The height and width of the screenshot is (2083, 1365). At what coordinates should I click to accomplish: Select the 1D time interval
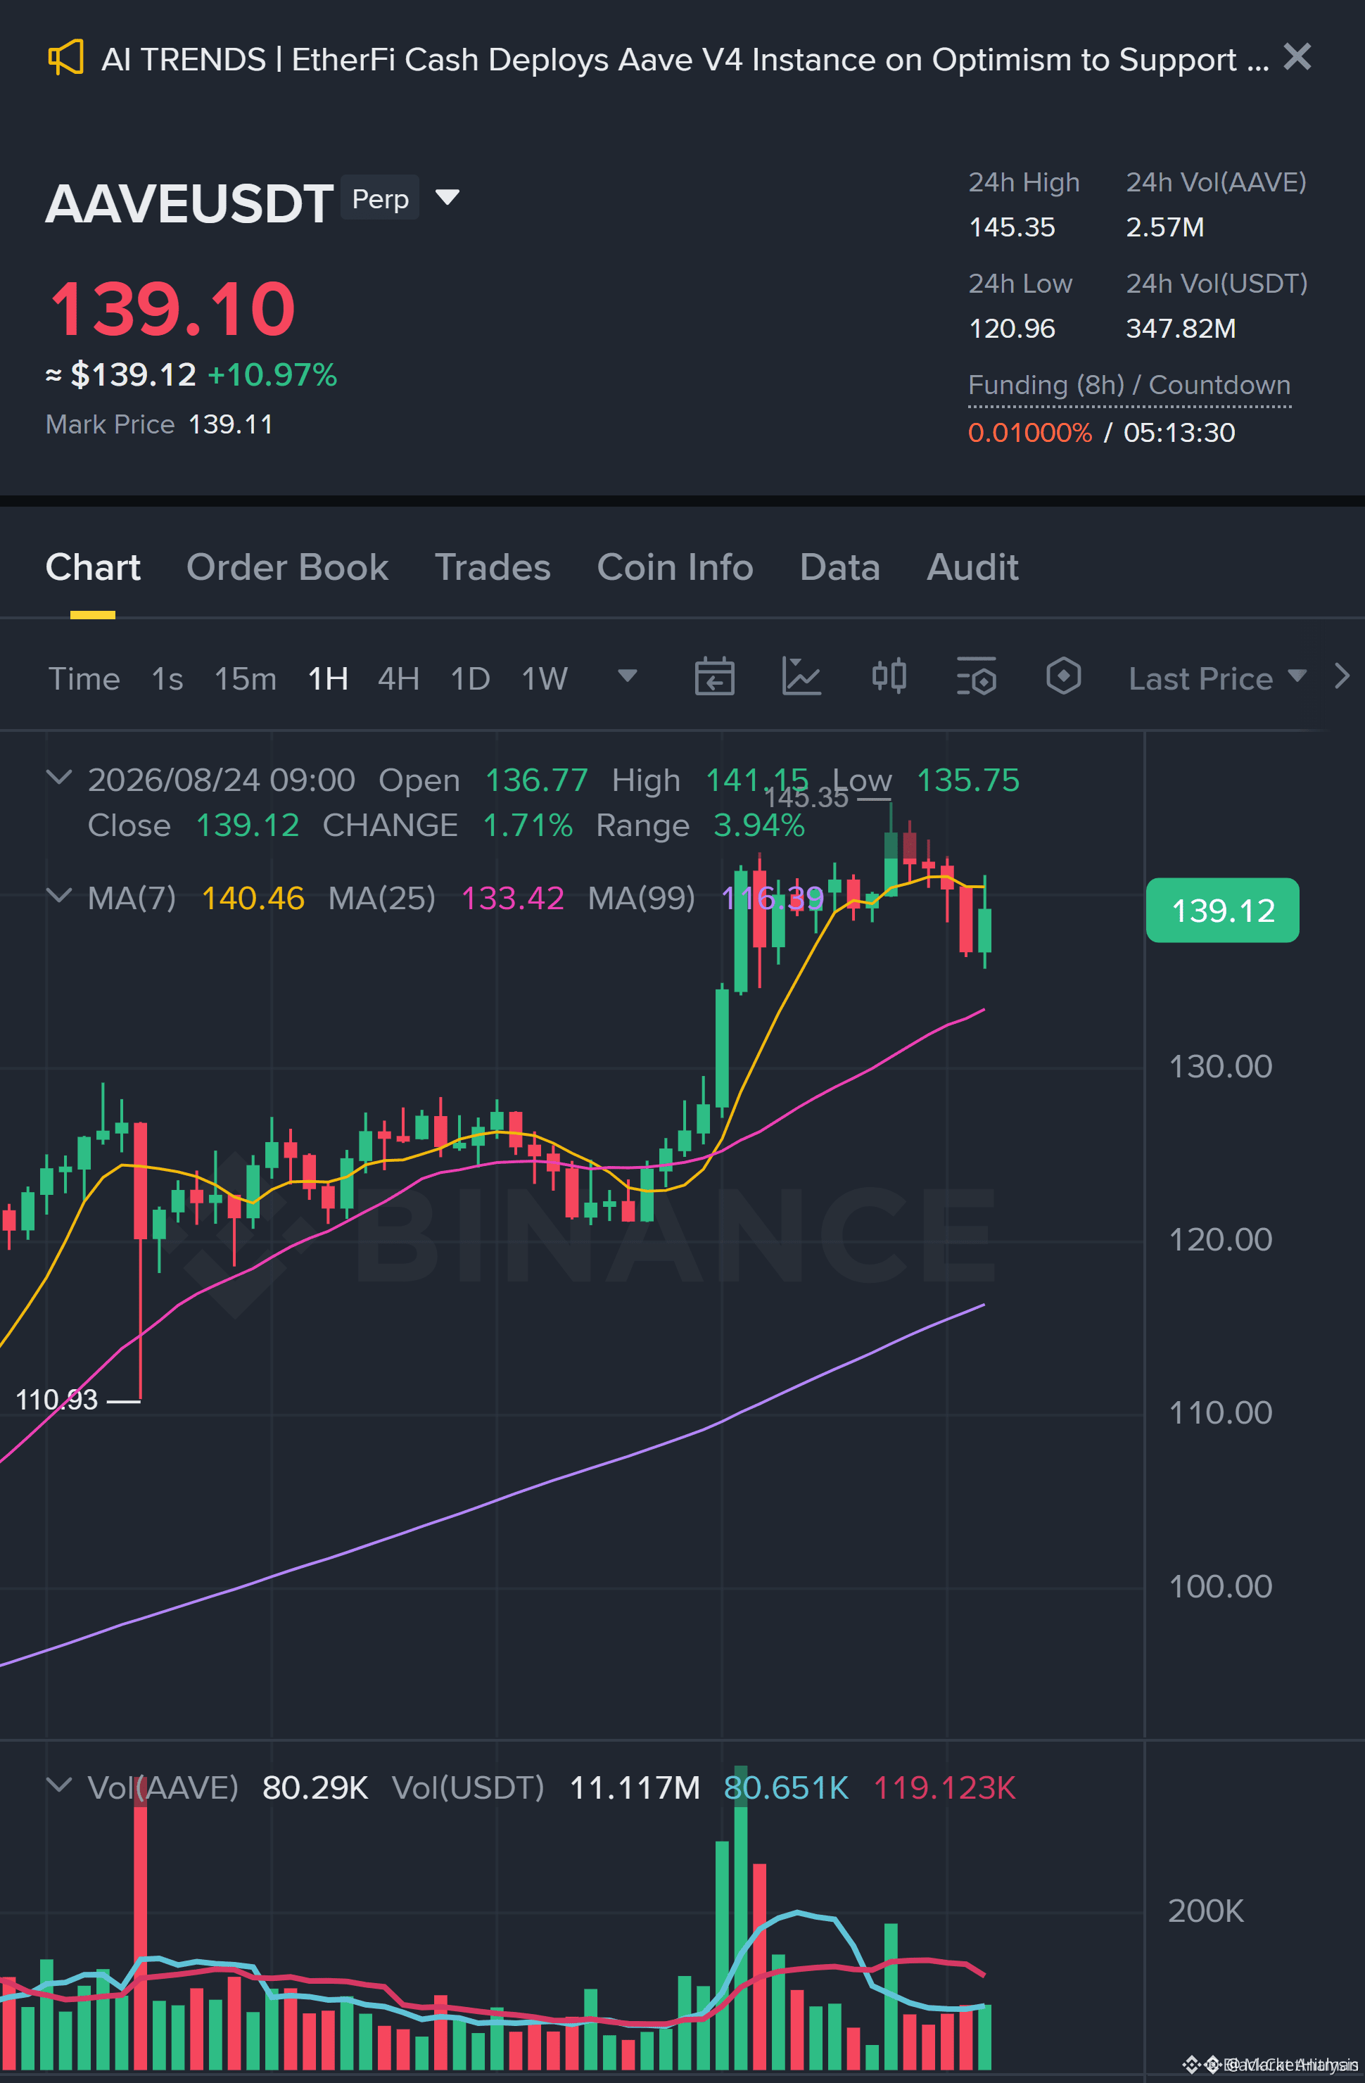(x=470, y=678)
